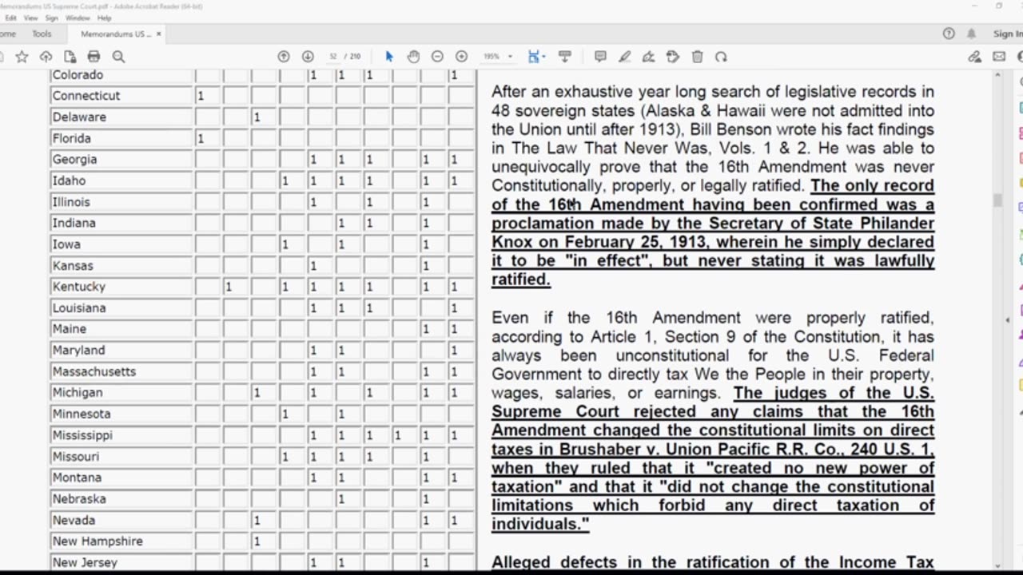Click the Indiana row label
1023x575 pixels.
[x=74, y=223]
